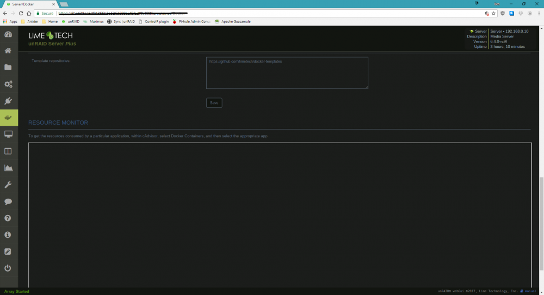
Task: Select the Server/Docker browser tab
Action: (29, 4)
